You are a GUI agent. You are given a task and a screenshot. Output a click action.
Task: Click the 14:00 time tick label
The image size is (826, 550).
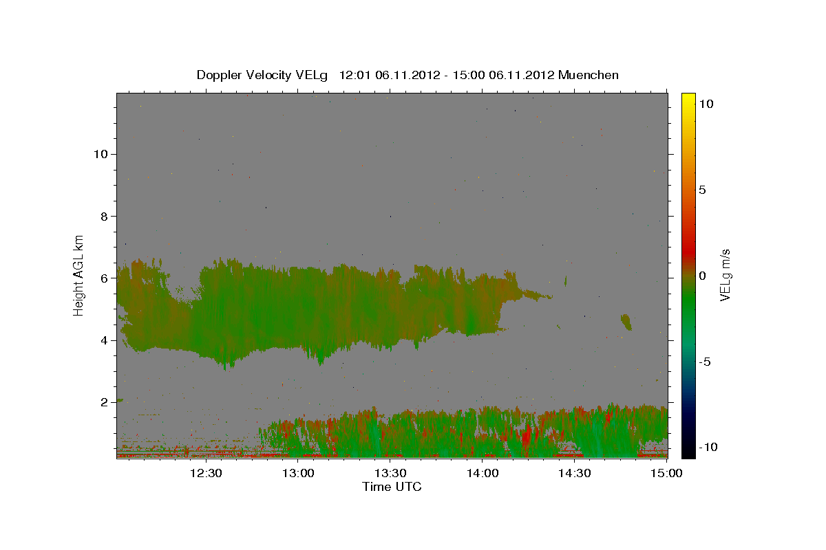point(483,473)
